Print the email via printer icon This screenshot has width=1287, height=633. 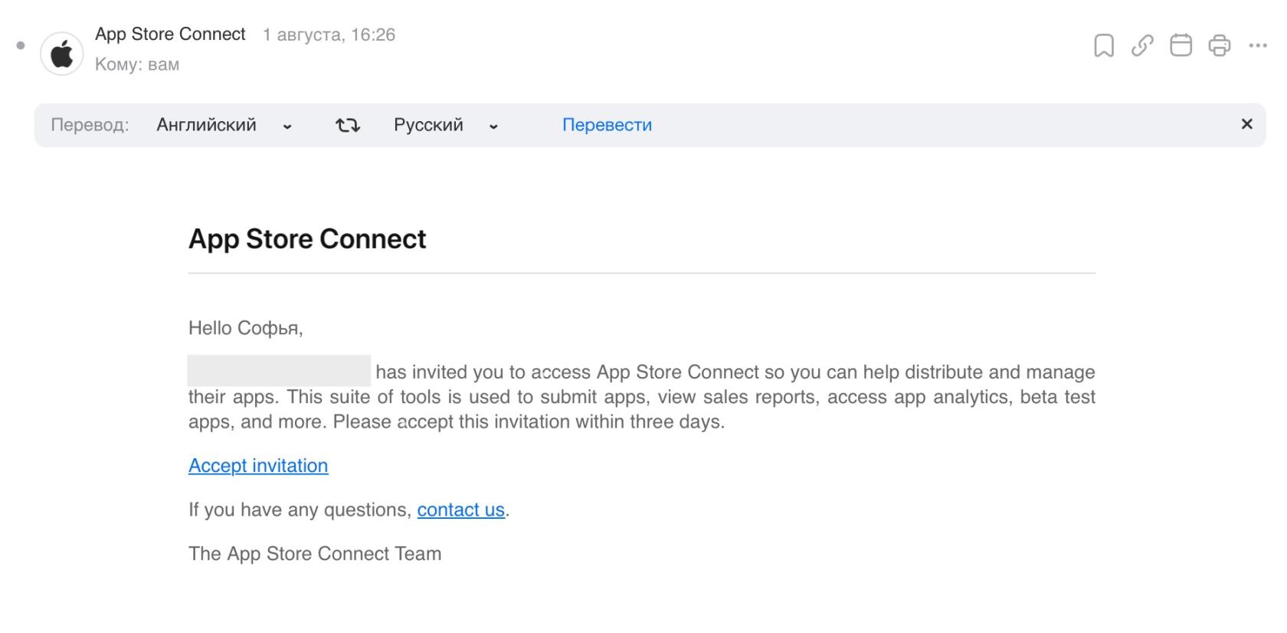pyautogui.click(x=1219, y=46)
